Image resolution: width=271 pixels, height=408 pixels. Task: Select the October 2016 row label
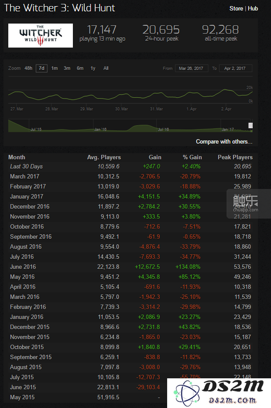coord(27,226)
